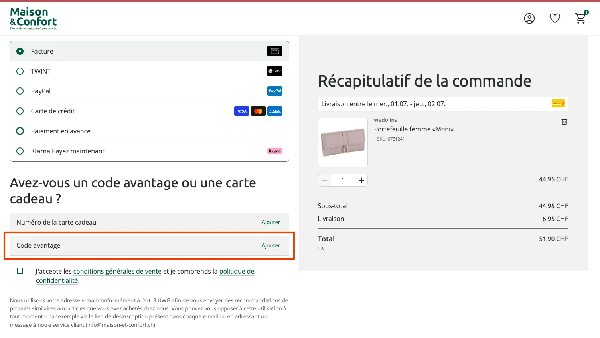Screen dimensions: 600x338
Task: Open the conditions générales de vente link
Action: click(x=117, y=271)
